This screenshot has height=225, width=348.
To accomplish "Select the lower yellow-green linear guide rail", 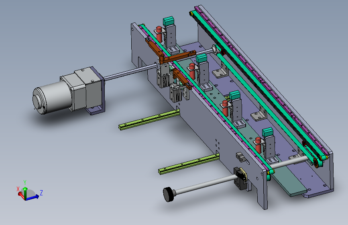I will (189, 164).
